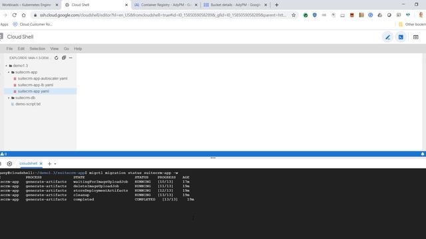Open the Other bookmarks folder
This screenshot has width=426, height=239.
coord(412,25)
